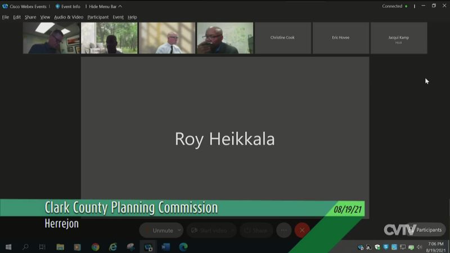450x253 pixels.
Task: Open the Windows Start menu
Action: 8,247
